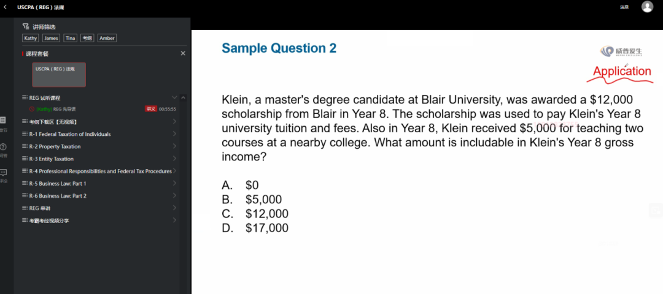Image resolution: width=663 pixels, height=294 pixels.
Task: Select the Tina instructor tag
Action: point(70,38)
